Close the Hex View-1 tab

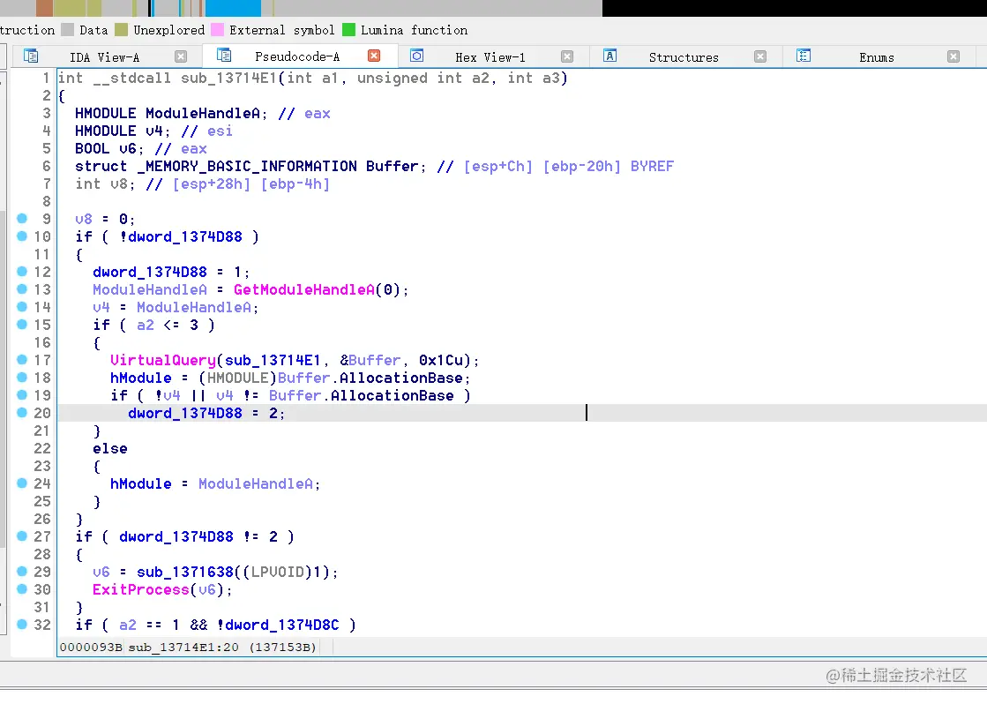click(567, 56)
